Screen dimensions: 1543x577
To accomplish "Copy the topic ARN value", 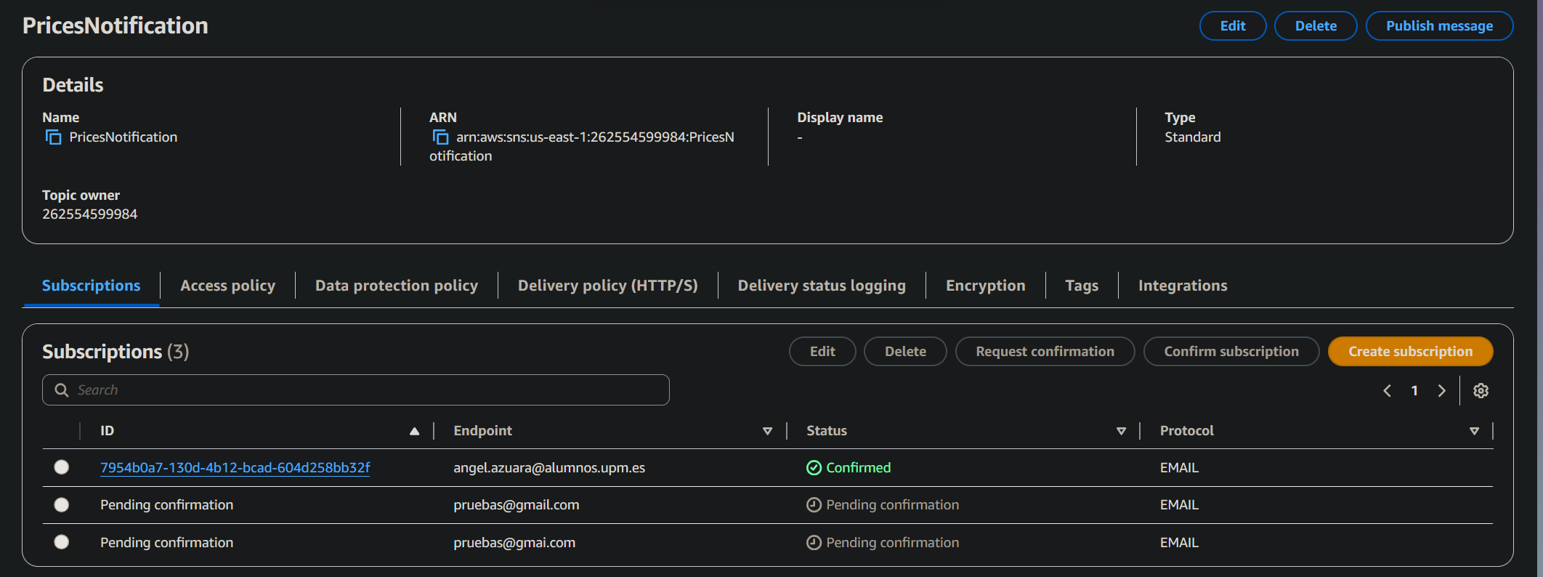I will point(440,137).
